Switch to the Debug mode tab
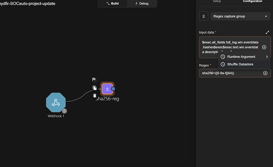Image resolution: width=273 pixels, height=167 pixels. 142,4
